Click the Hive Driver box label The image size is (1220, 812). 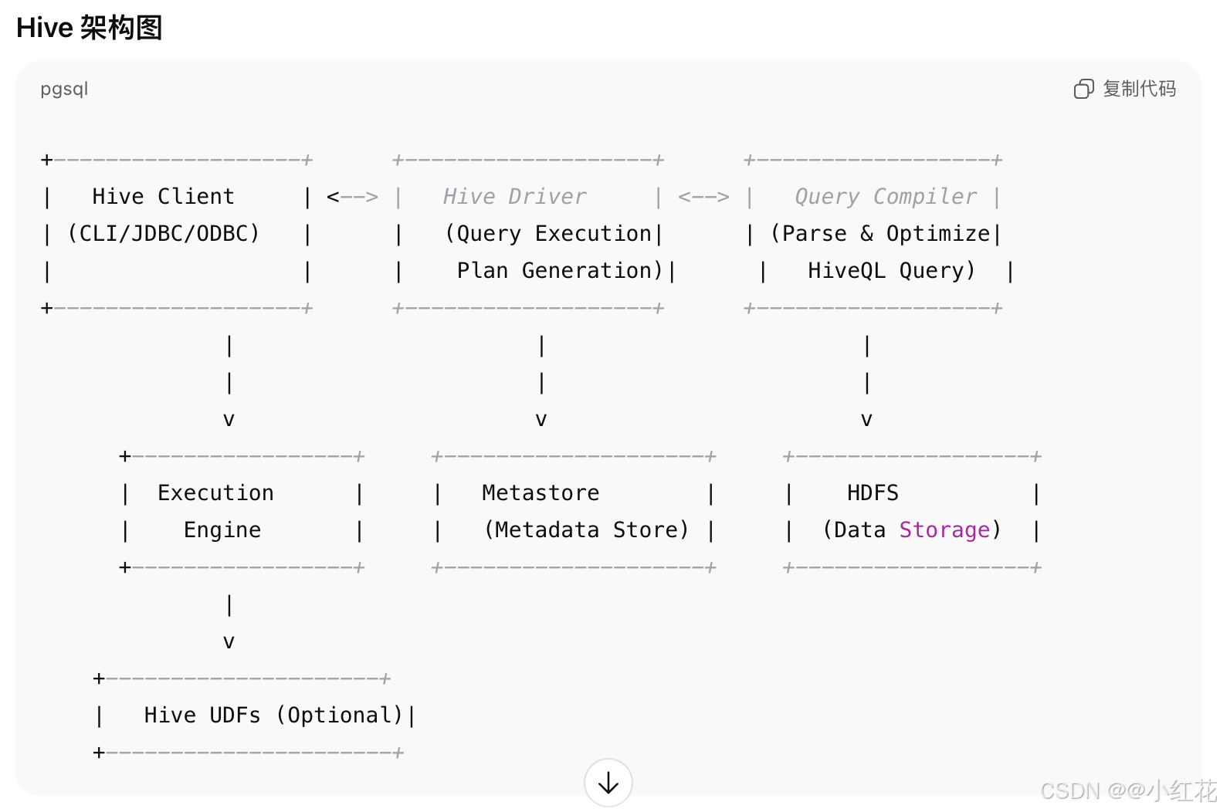tap(514, 196)
